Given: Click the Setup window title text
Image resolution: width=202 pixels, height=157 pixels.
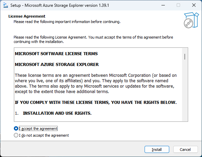Looking at the screenshot, I should tap(60, 5).
